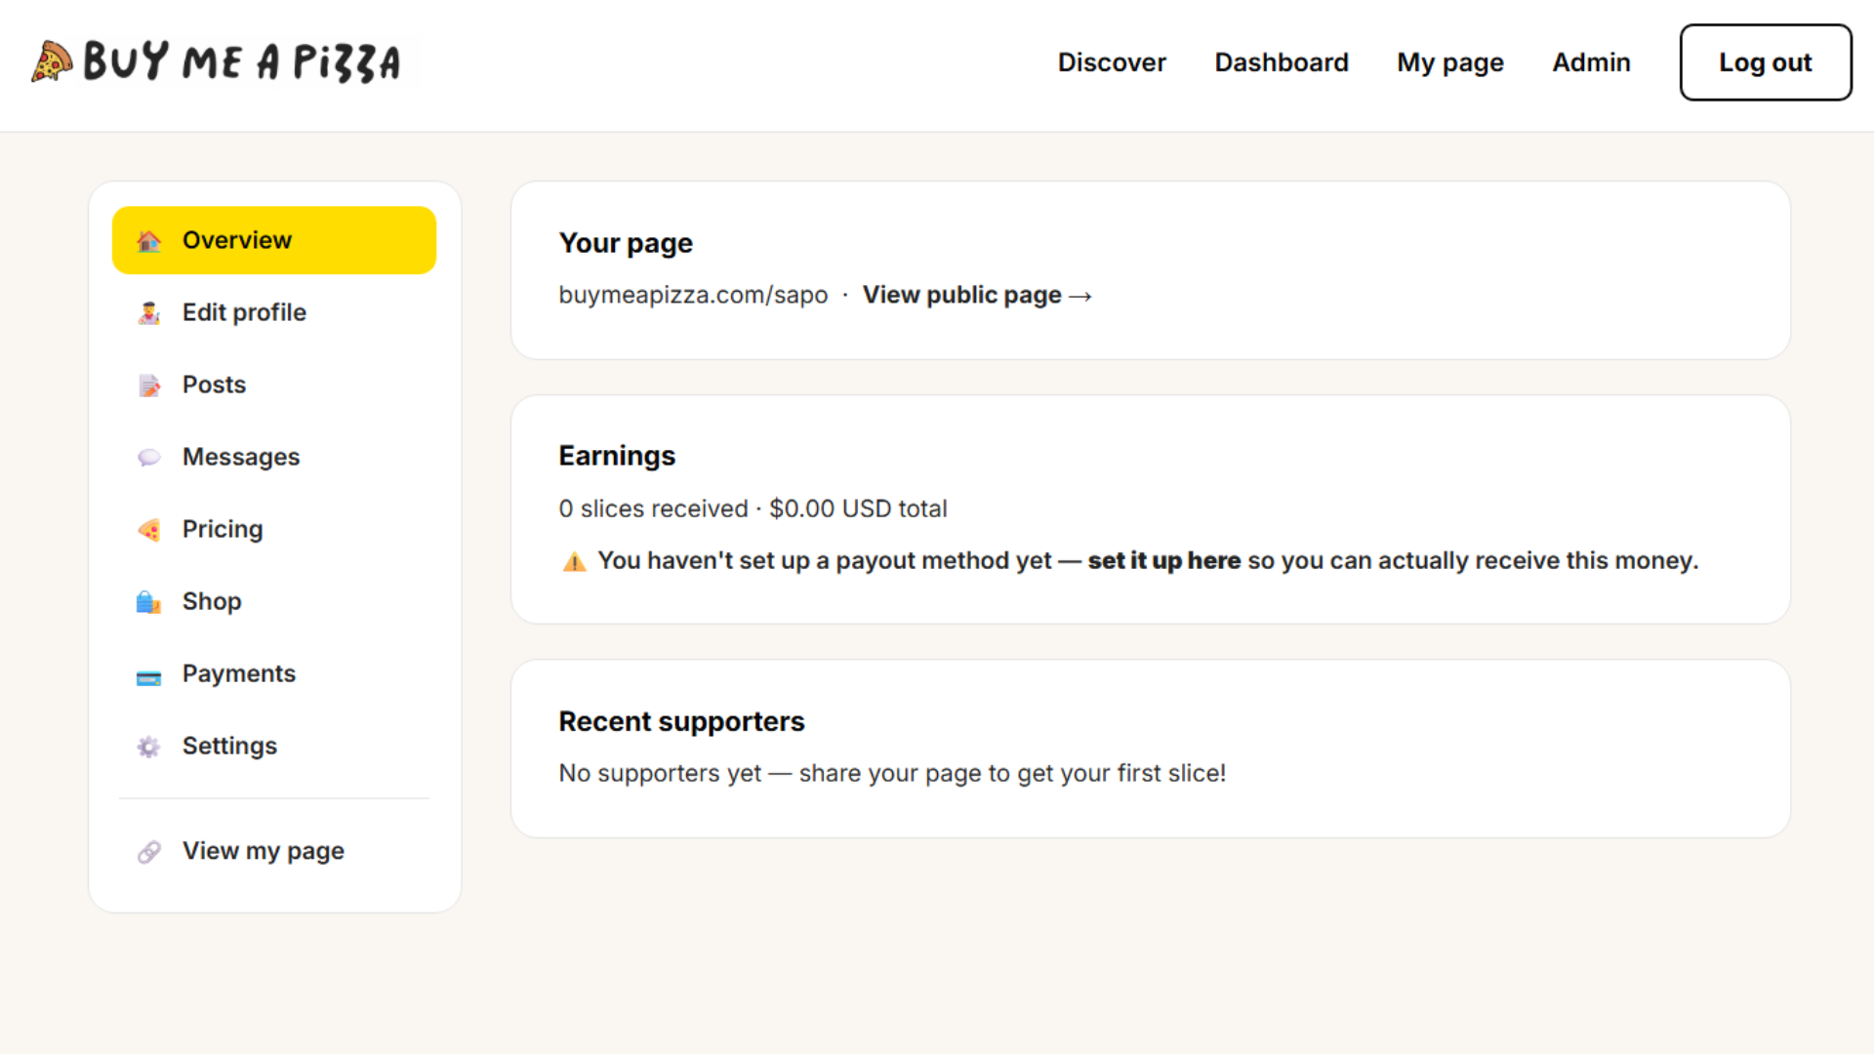The image size is (1874, 1054).
Task: Open Discover in the top navigation
Action: click(x=1112, y=62)
